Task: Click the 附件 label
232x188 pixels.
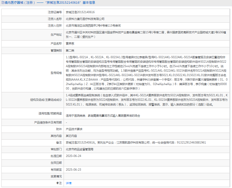Action: (59, 129)
